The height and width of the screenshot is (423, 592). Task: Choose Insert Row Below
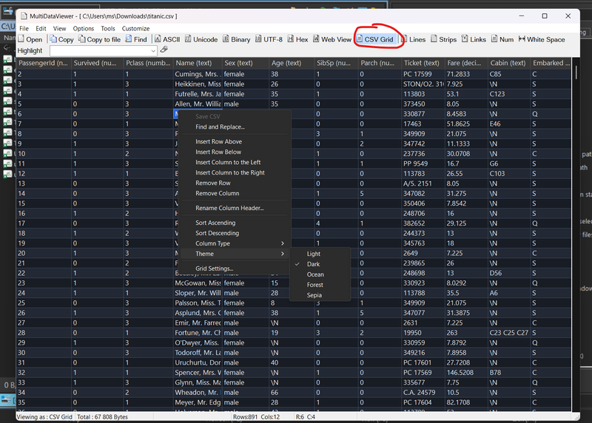(x=234, y=152)
